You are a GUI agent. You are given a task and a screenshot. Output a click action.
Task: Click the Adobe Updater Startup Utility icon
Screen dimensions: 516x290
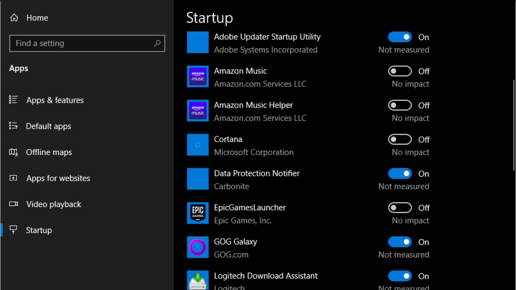coord(198,42)
